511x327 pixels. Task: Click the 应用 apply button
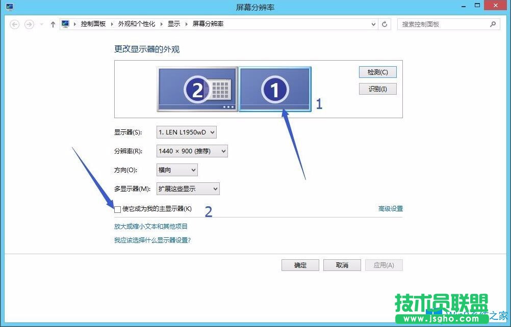click(x=384, y=265)
